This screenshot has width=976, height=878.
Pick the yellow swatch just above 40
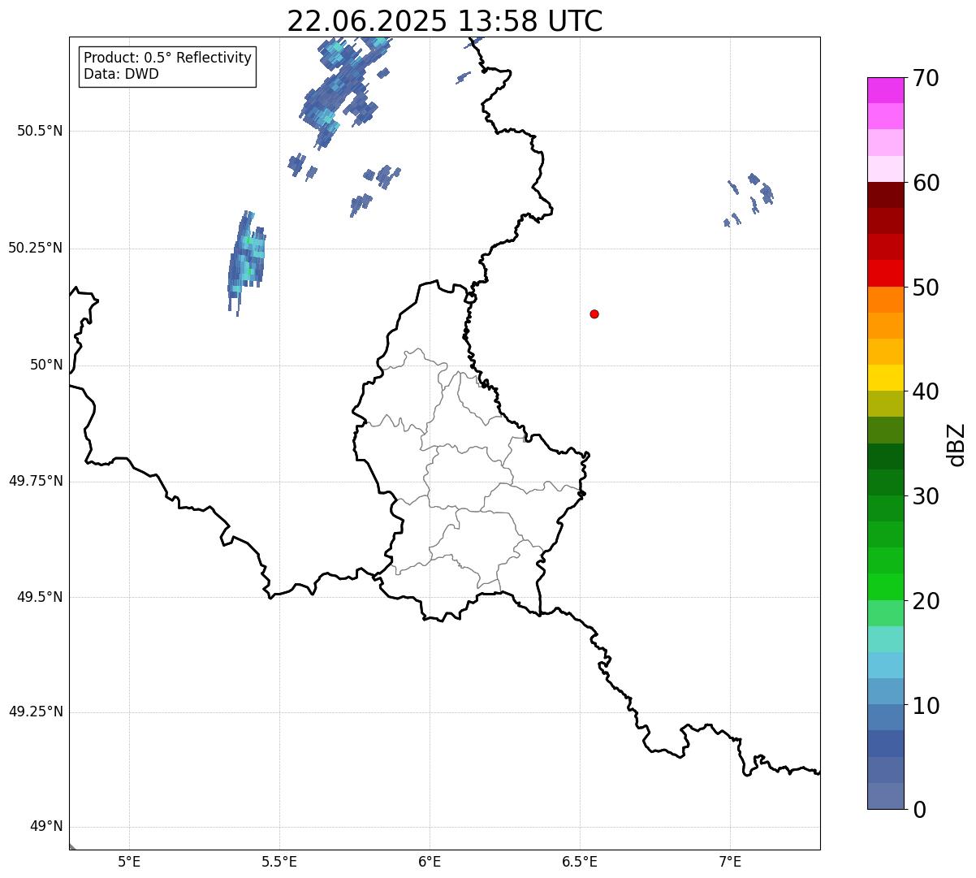point(885,378)
